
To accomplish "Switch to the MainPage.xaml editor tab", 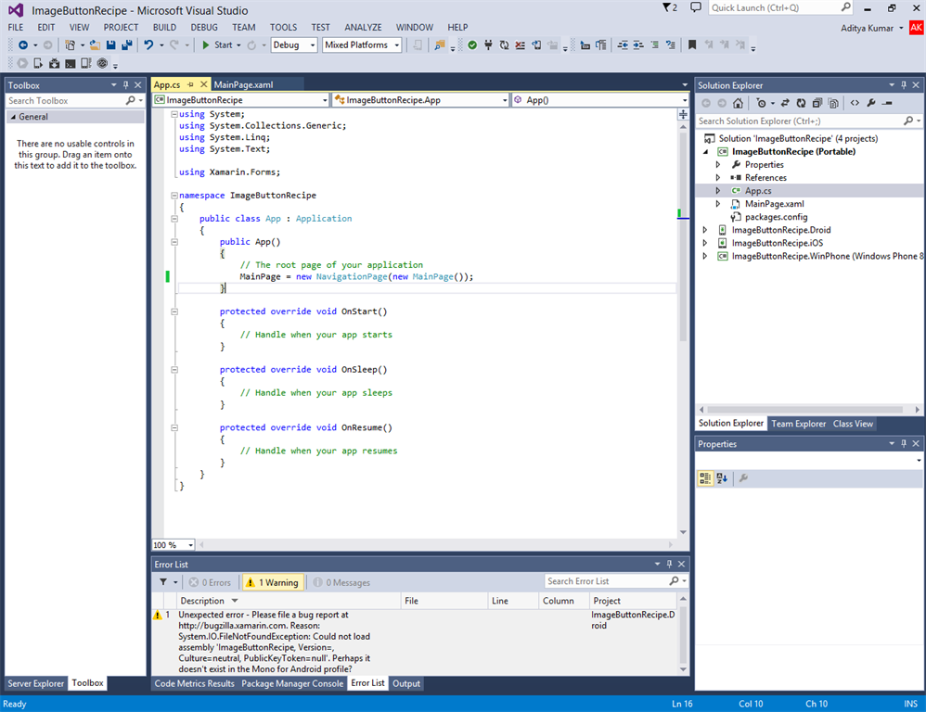I will pyautogui.click(x=243, y=84).
